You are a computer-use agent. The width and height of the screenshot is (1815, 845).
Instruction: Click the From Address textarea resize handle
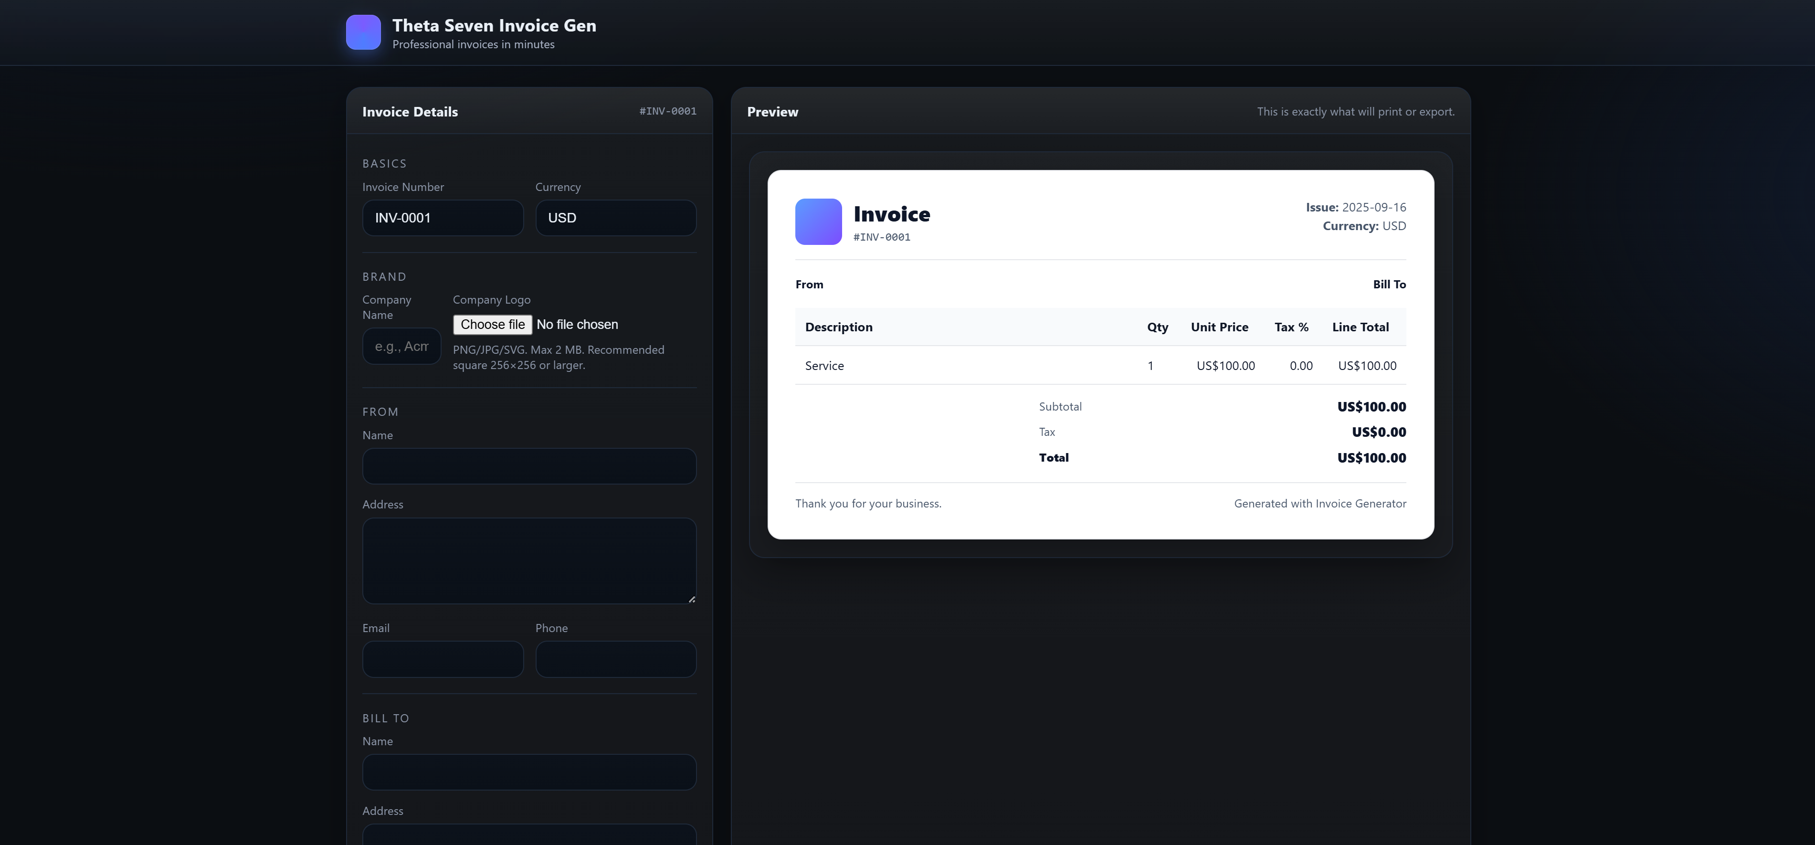tap(691, 599)
